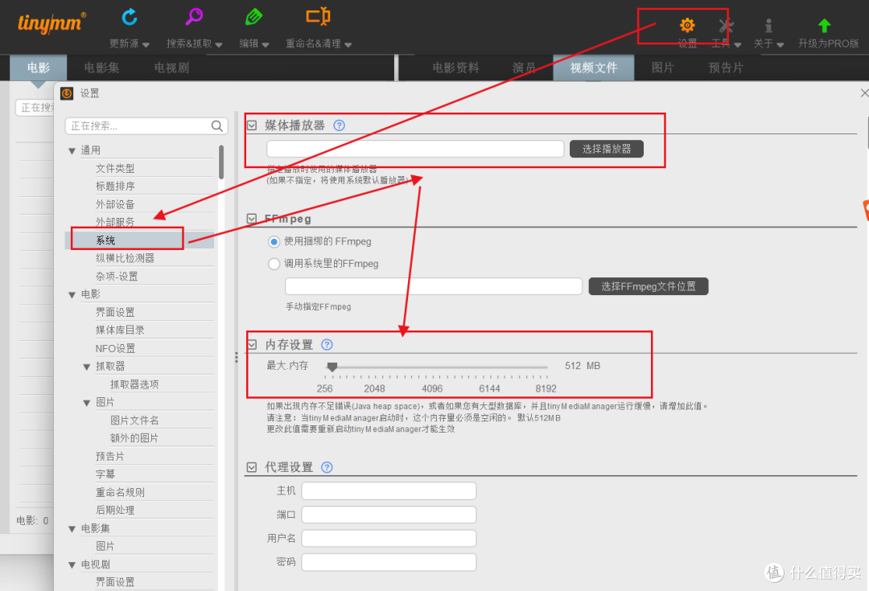Click the 关于 info icon
Image resolution: width=869 pixels, height=591 pixels.
[768, 26]
